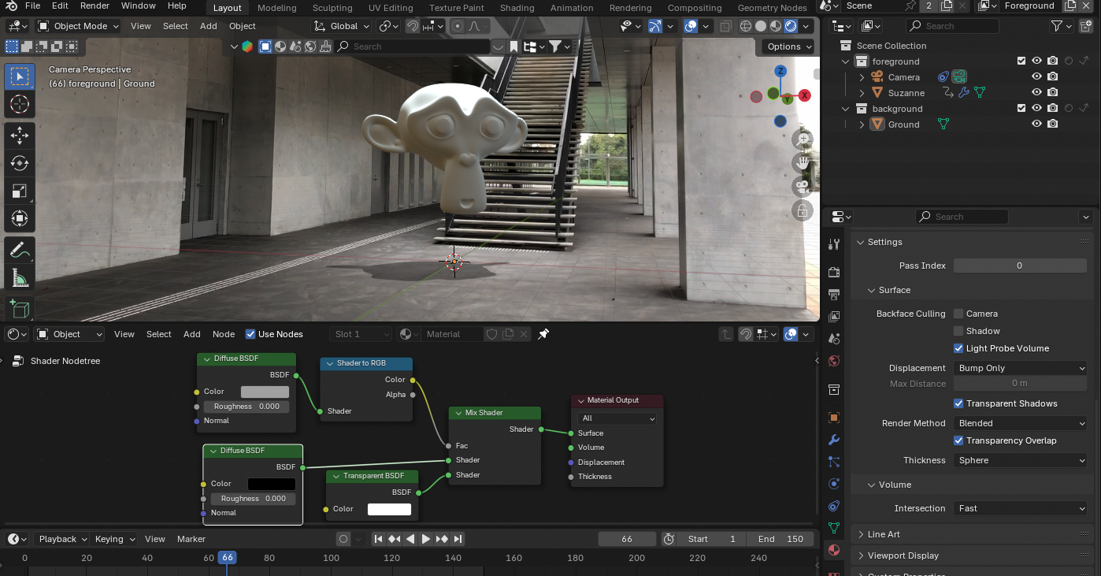
Task: Click the blue Z axis gizmo circle
Action: point(780,71)
